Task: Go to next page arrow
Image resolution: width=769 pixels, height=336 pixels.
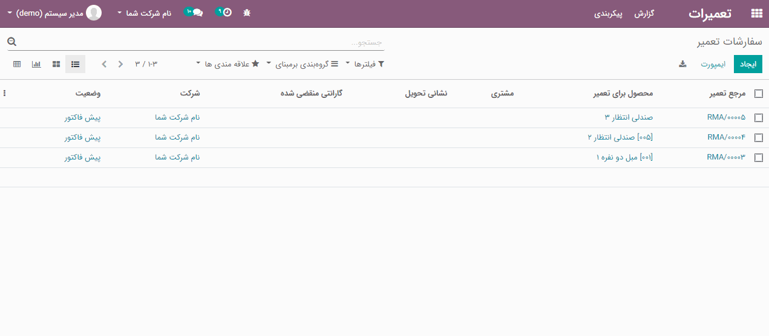Action: click(104, 64)
